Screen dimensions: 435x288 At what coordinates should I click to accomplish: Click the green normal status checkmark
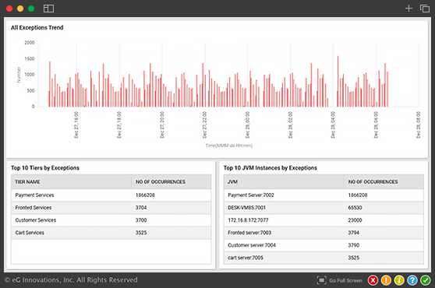tap(425, 280)
